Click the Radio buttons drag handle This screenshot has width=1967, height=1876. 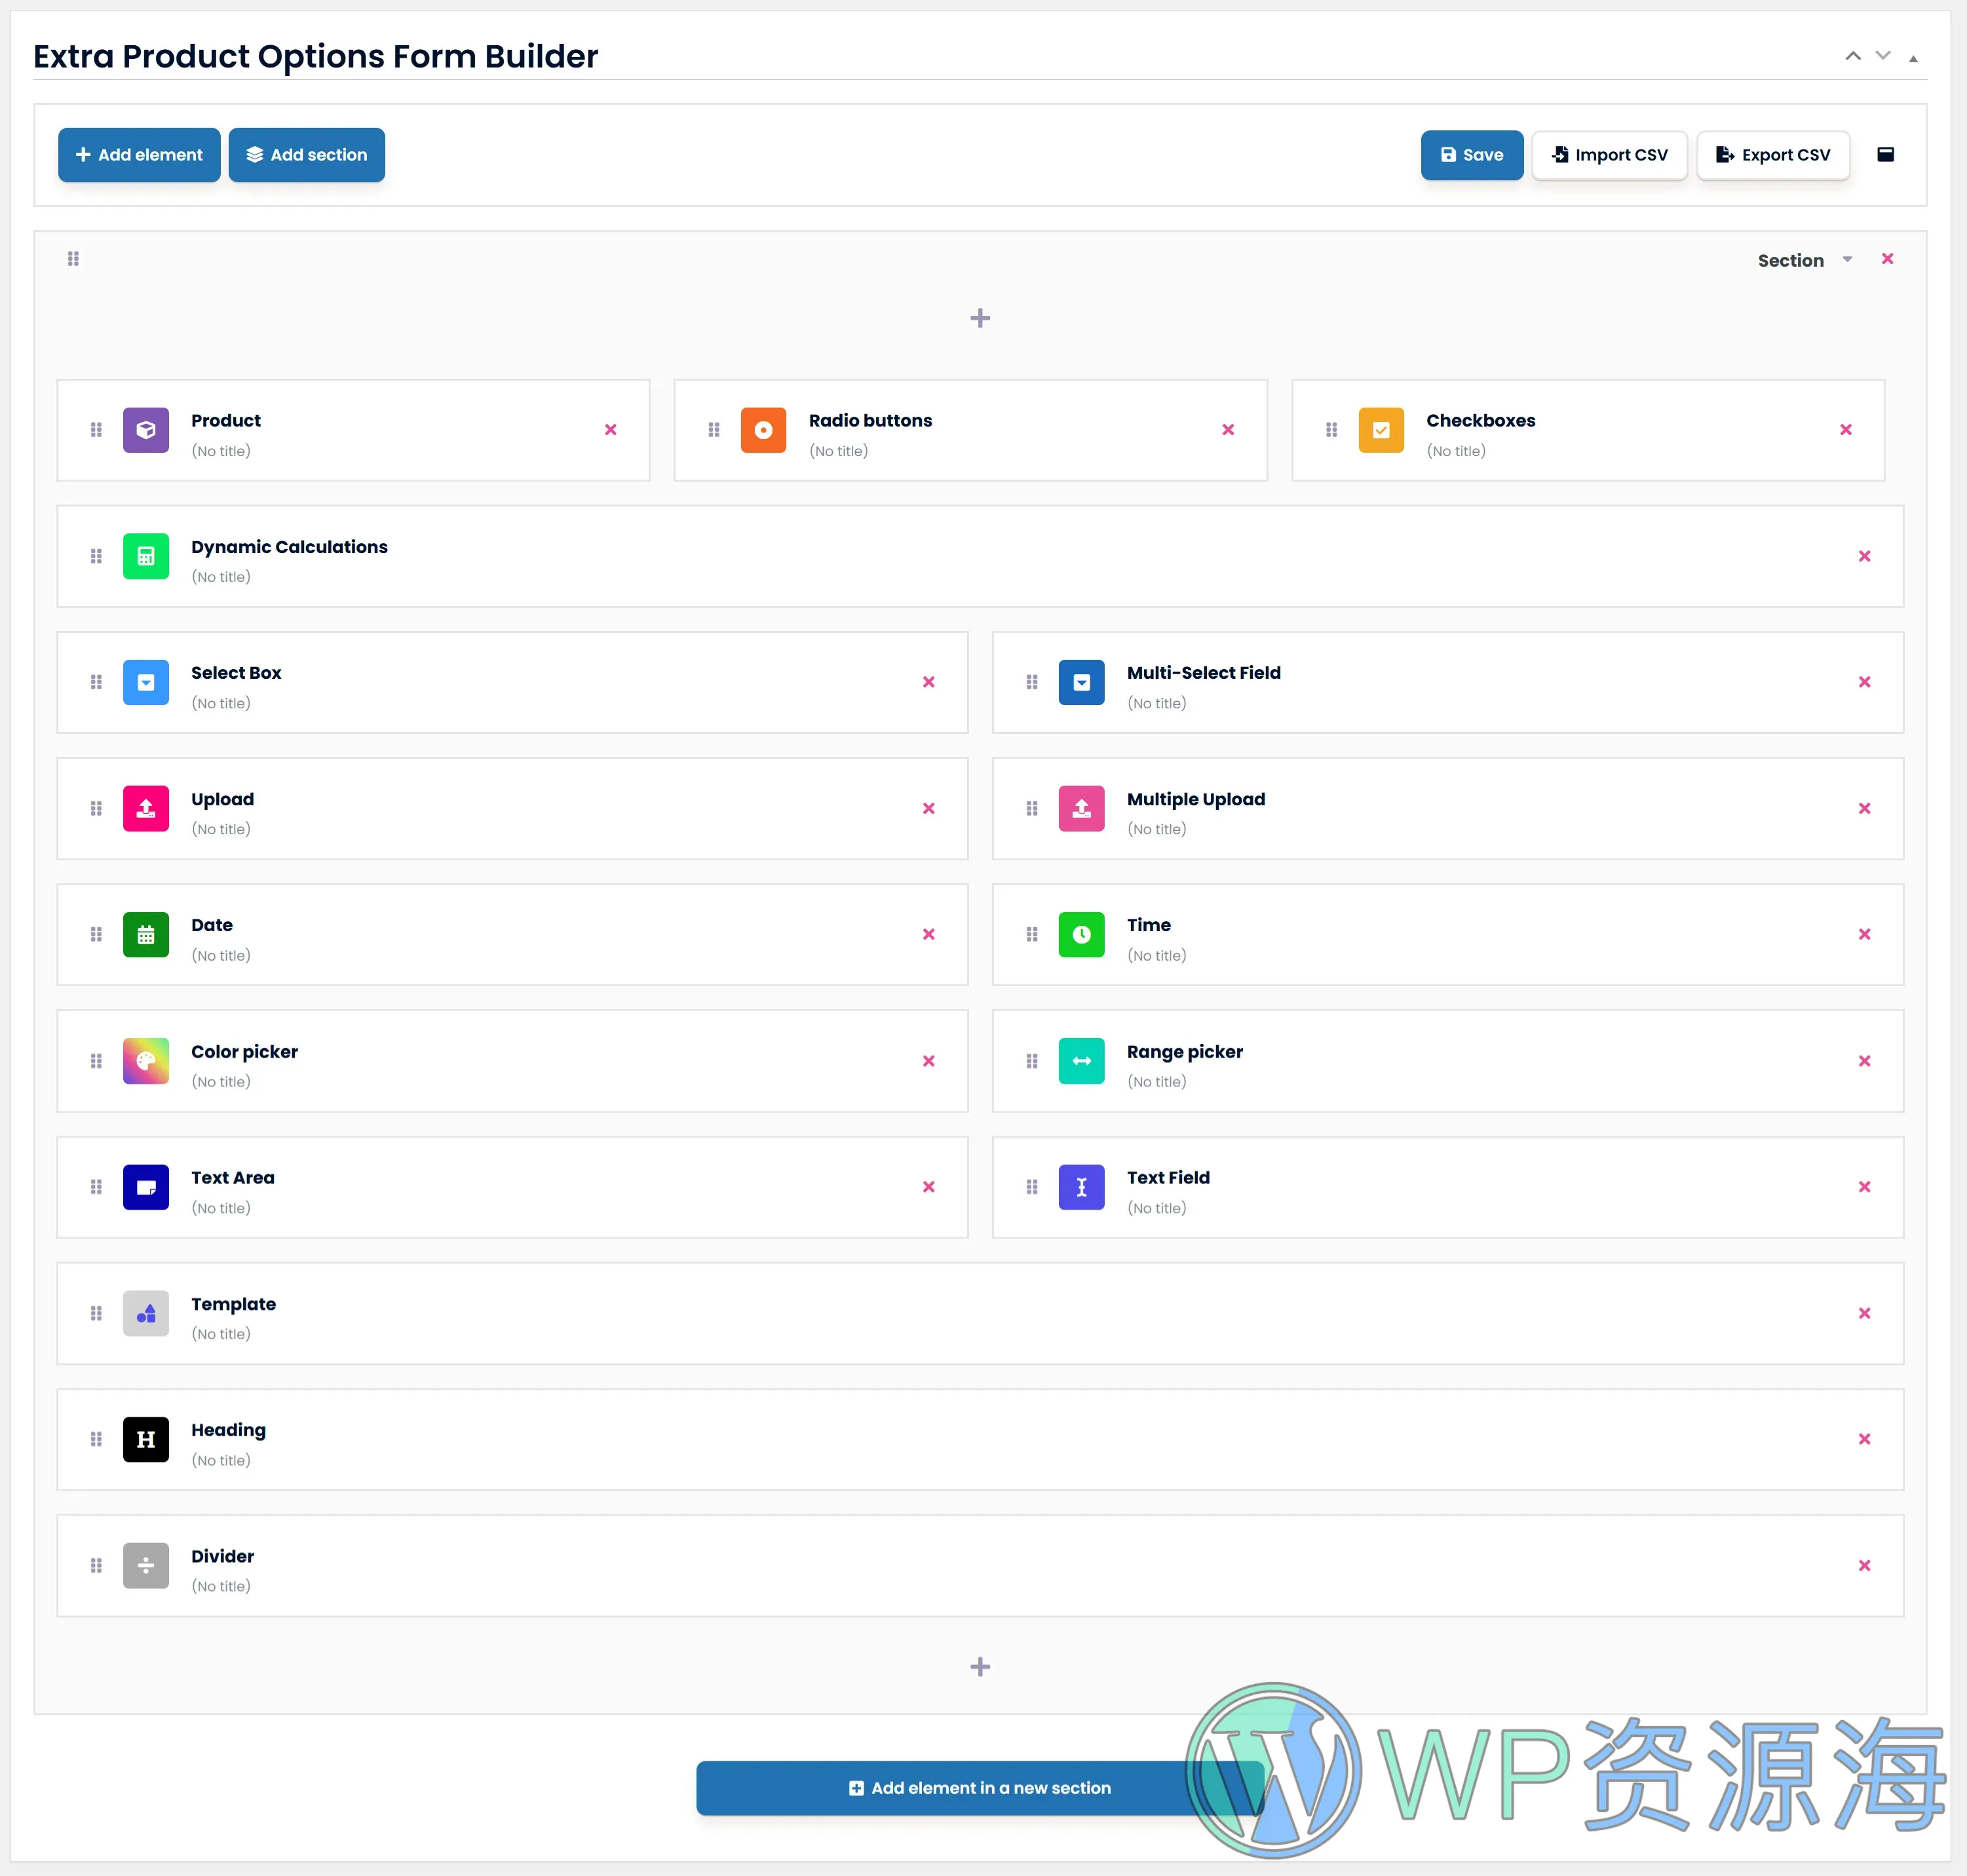[x=713, y=430]
